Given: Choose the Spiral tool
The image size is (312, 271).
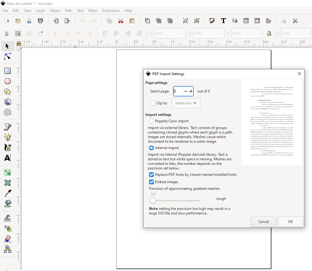Looking at the screenshot, I should [x=8, y=113].
